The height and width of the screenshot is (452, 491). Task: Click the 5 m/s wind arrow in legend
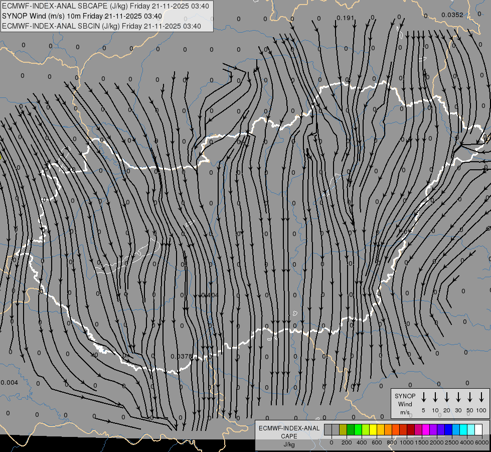[423, 397]
